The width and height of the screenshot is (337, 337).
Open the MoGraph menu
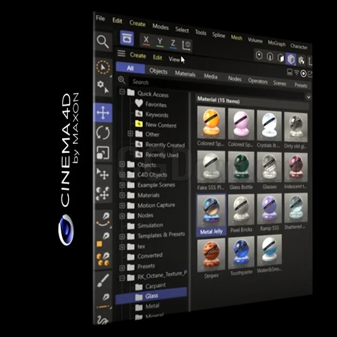(277, 43)
